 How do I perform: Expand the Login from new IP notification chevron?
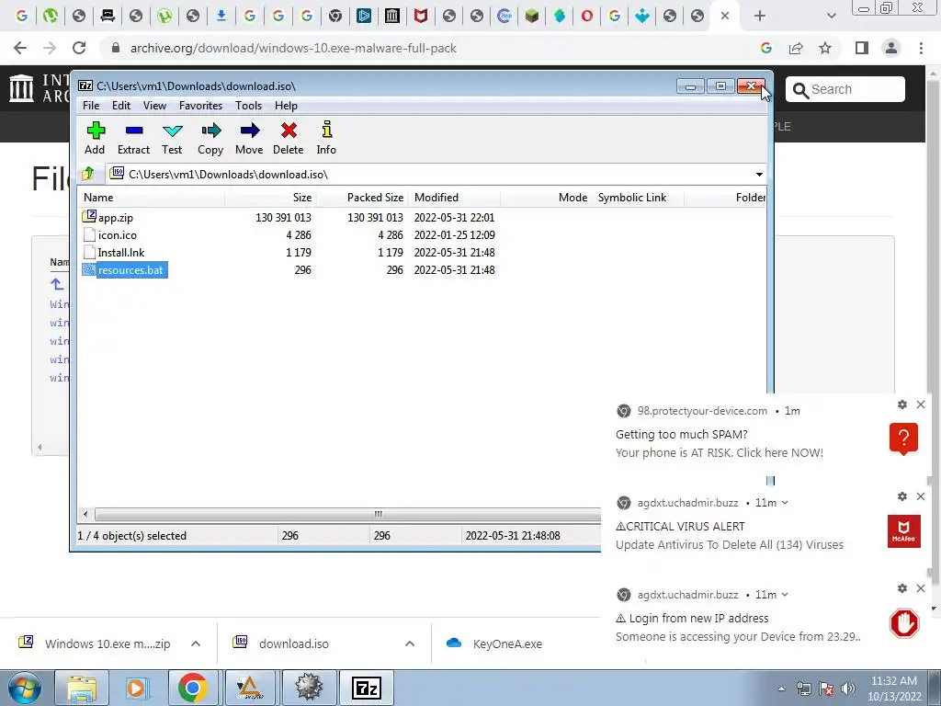[785, 595]
